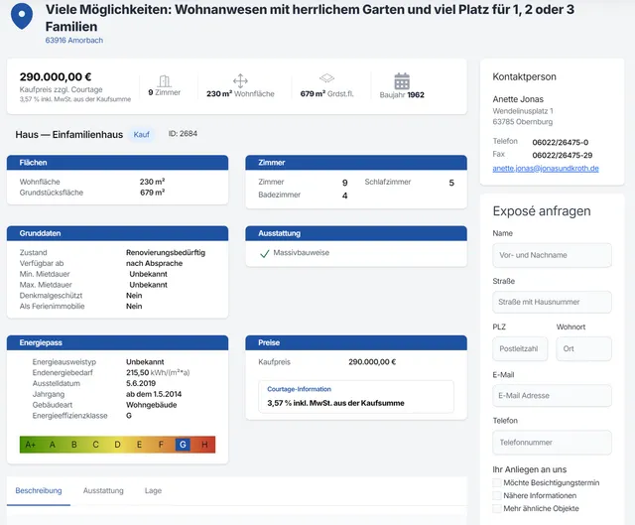
Task: Click the Postleitzahl input field
Action: tap(520, 348)
